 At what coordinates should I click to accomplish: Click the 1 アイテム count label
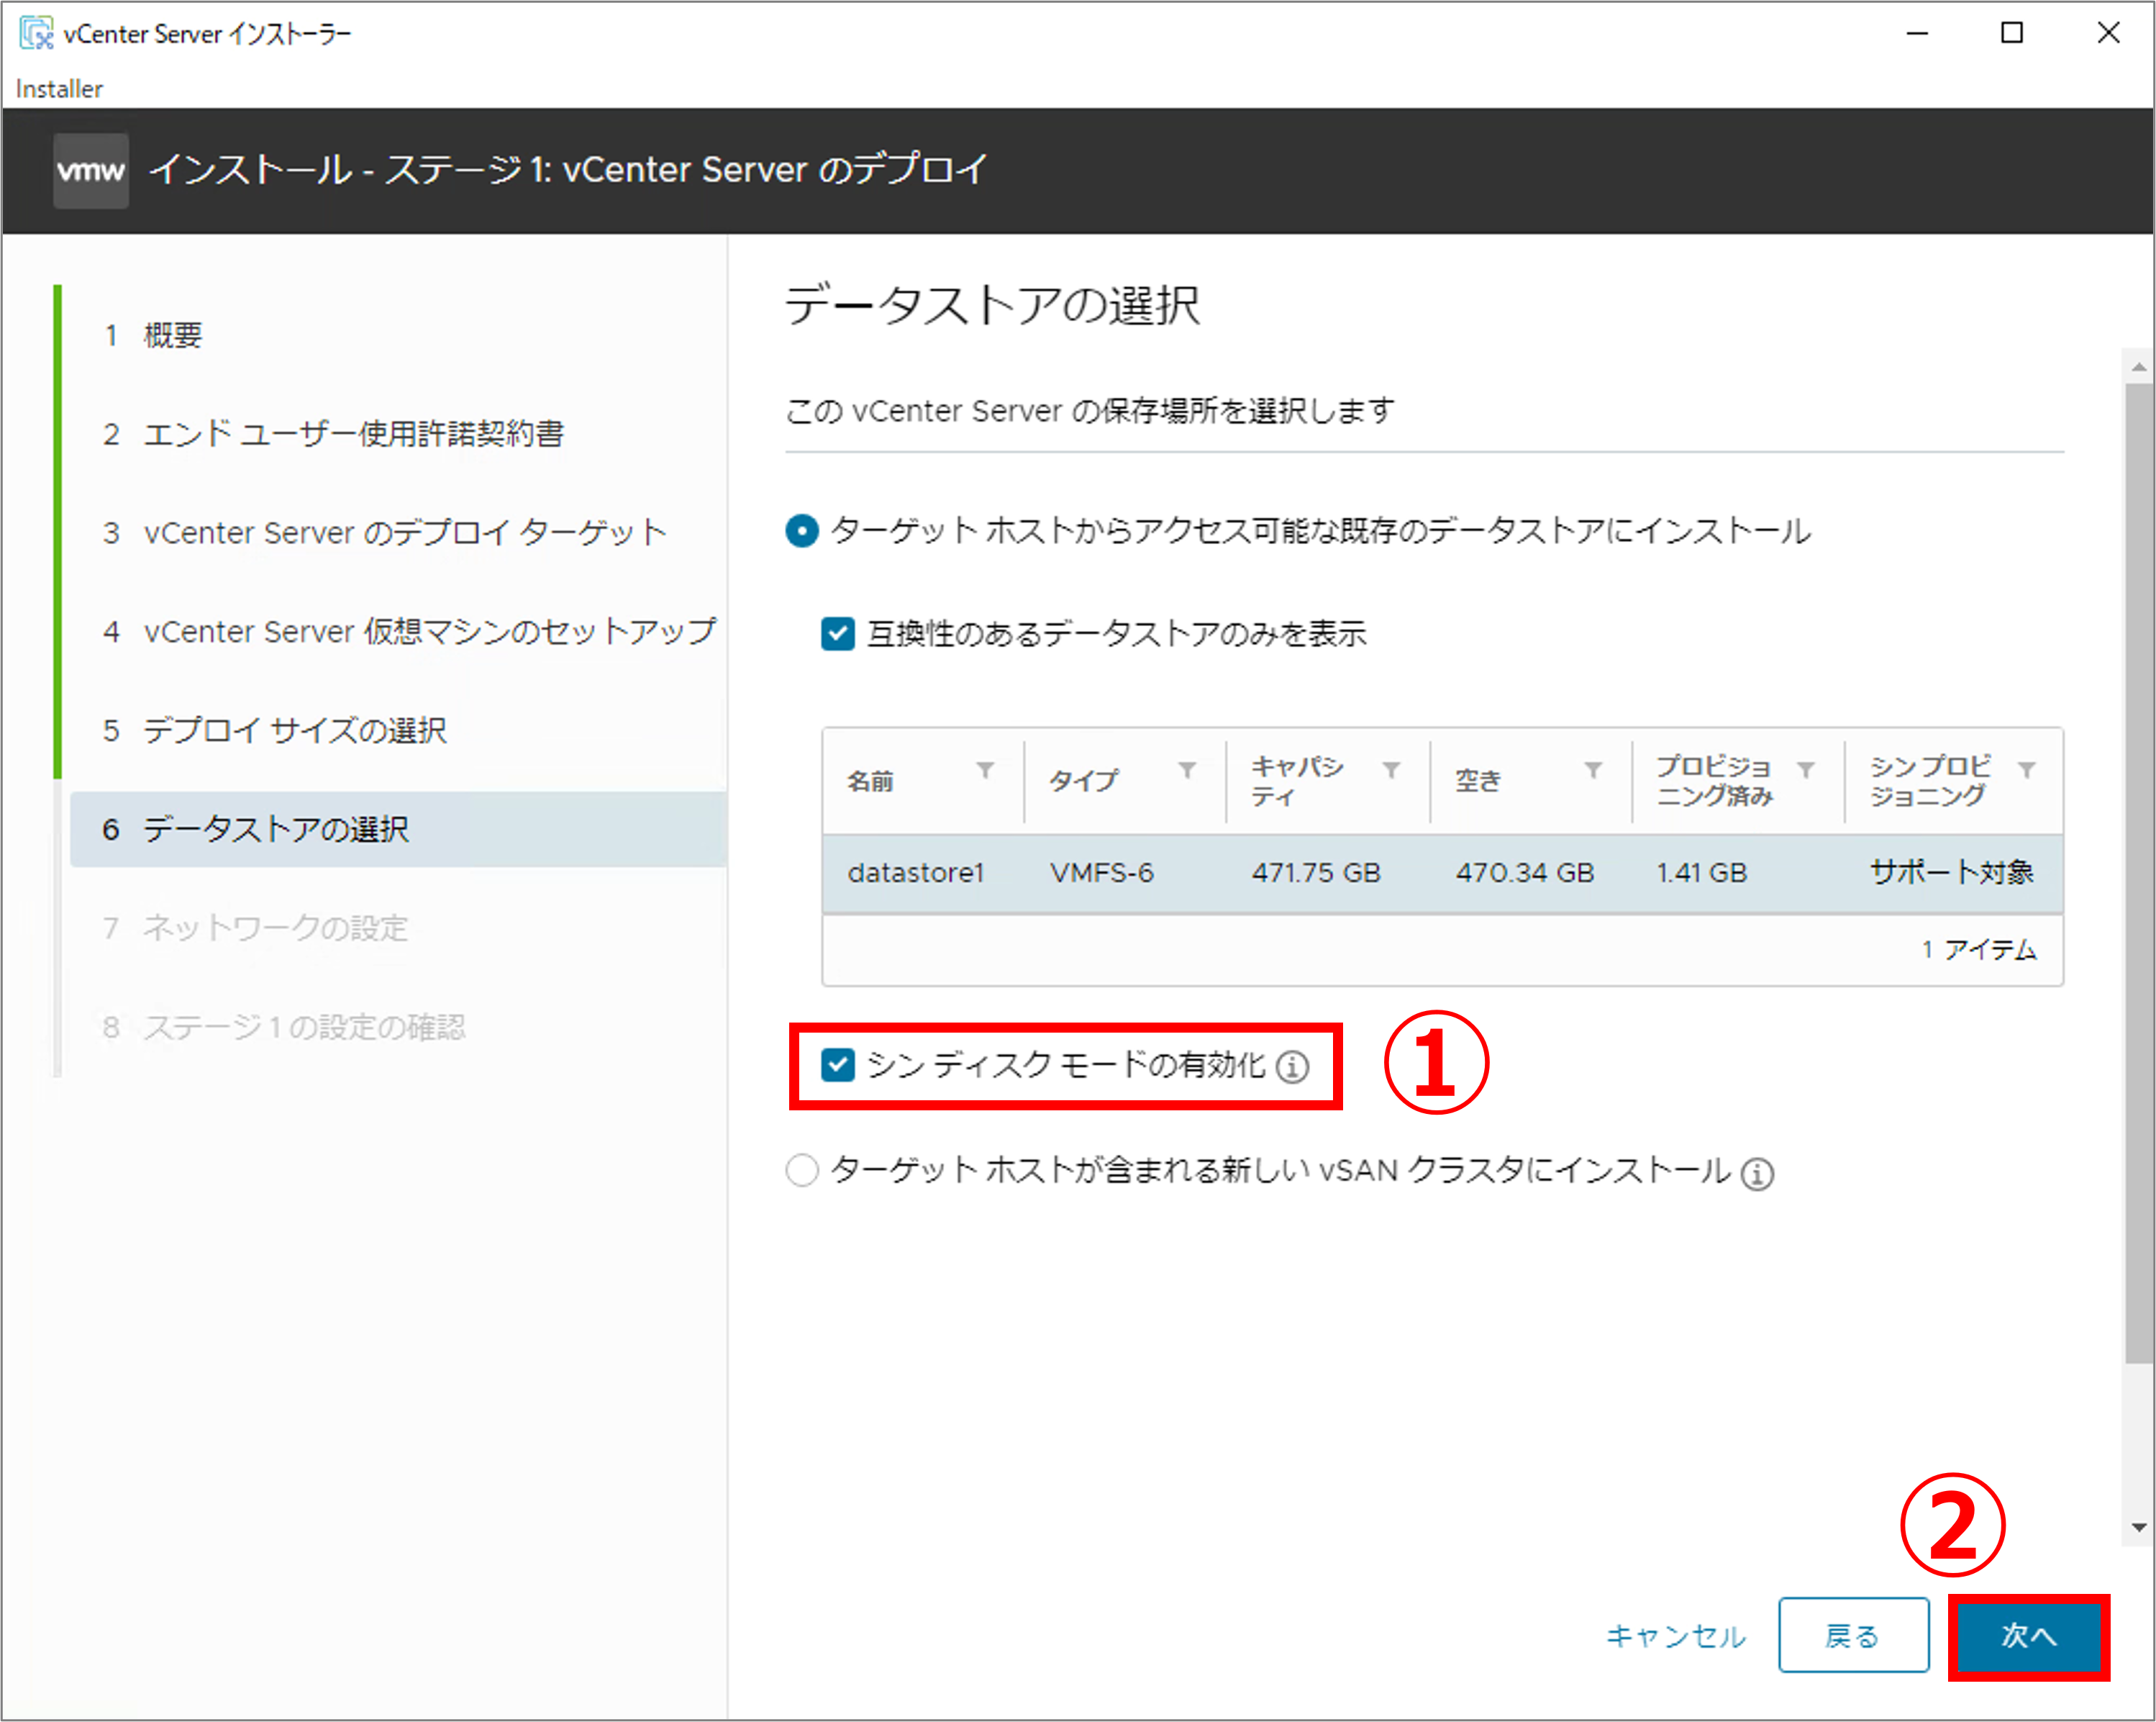(1979, 950)
